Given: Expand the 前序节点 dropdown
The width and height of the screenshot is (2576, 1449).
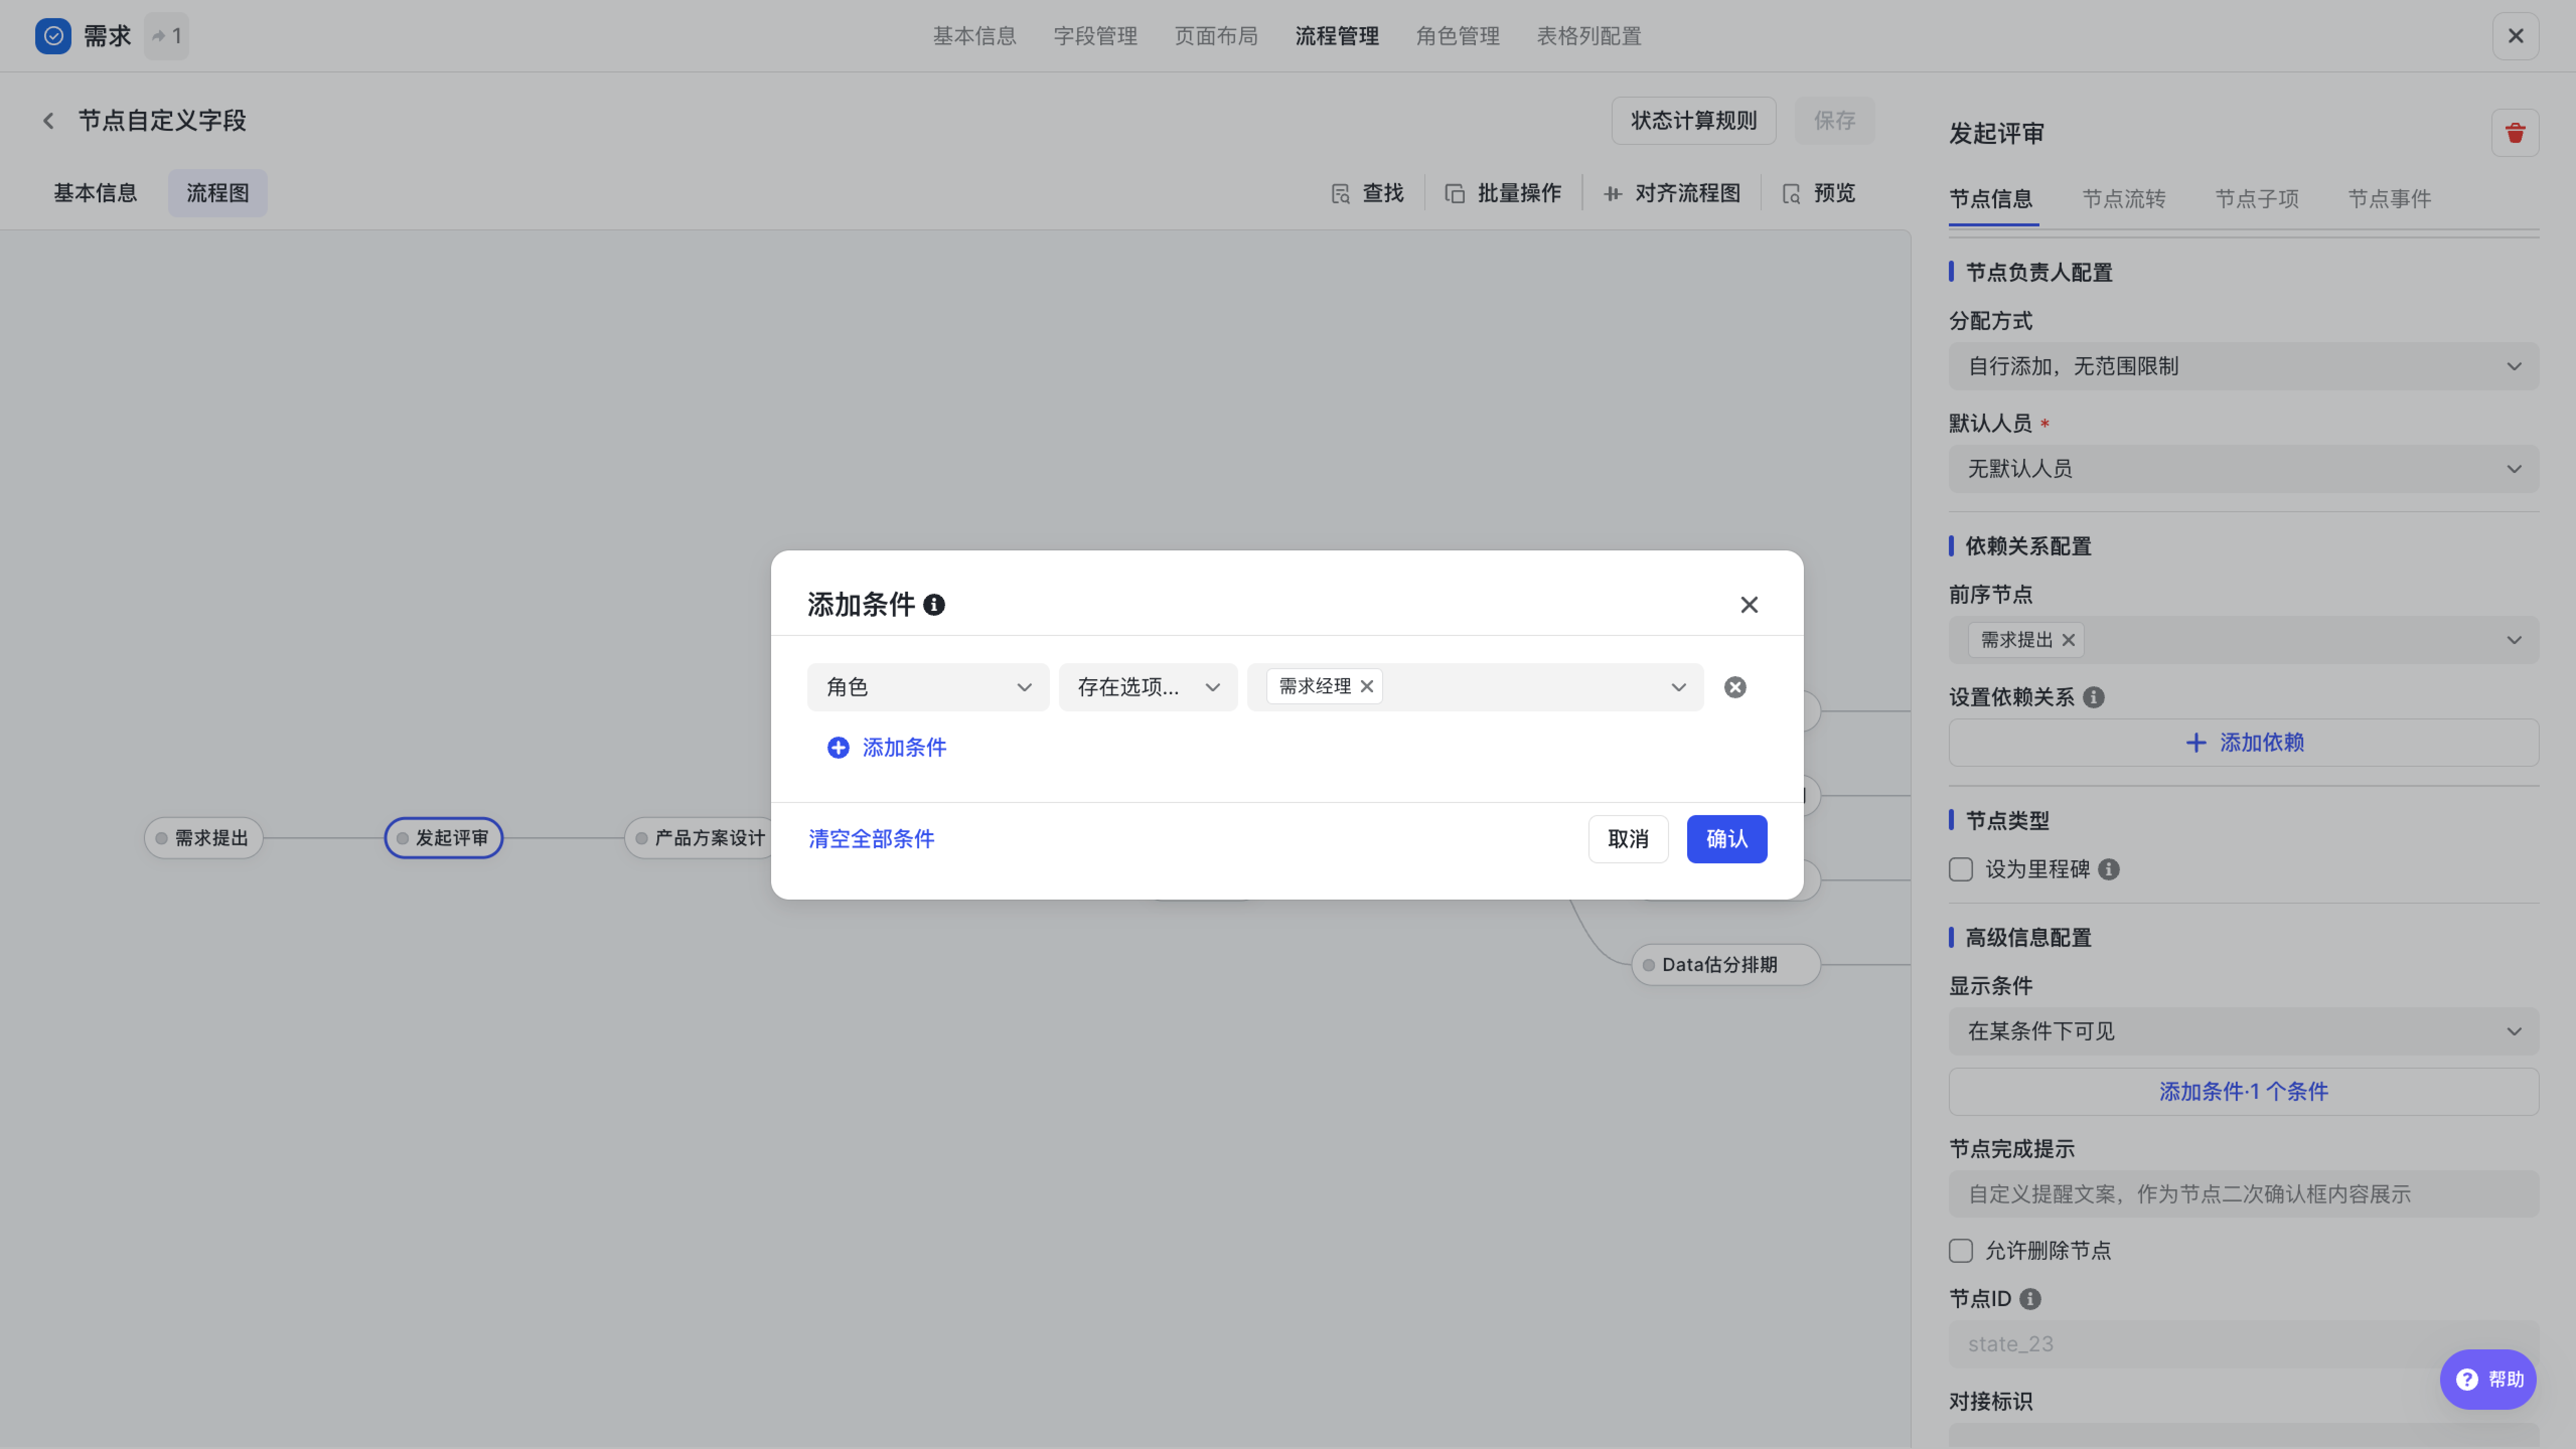Looking at the screenshot, I should (x=2514, y=640).
